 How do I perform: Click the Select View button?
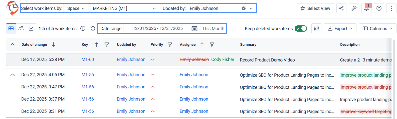[315, 8]
